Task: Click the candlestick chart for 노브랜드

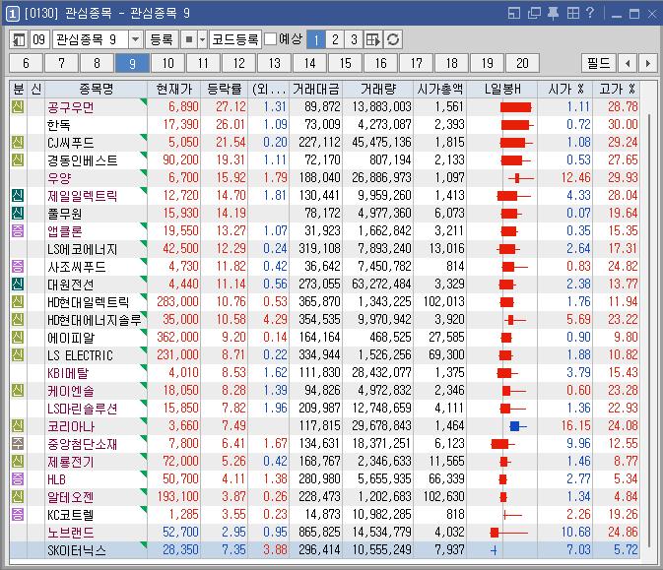Action: (509, 533)
